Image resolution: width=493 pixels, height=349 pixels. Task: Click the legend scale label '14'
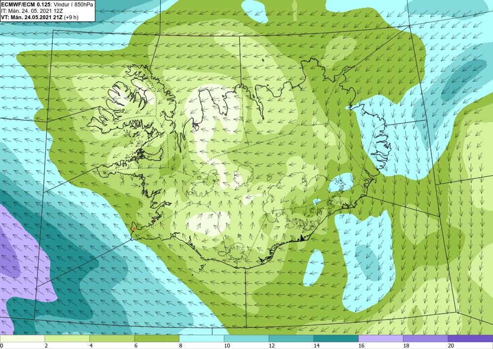(317, 346)
